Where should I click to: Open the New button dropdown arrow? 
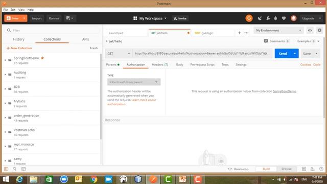pos(24,18)
